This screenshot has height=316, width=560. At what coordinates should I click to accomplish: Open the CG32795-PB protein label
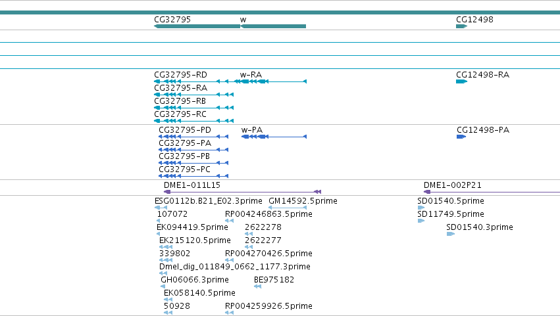pos(184,156)
